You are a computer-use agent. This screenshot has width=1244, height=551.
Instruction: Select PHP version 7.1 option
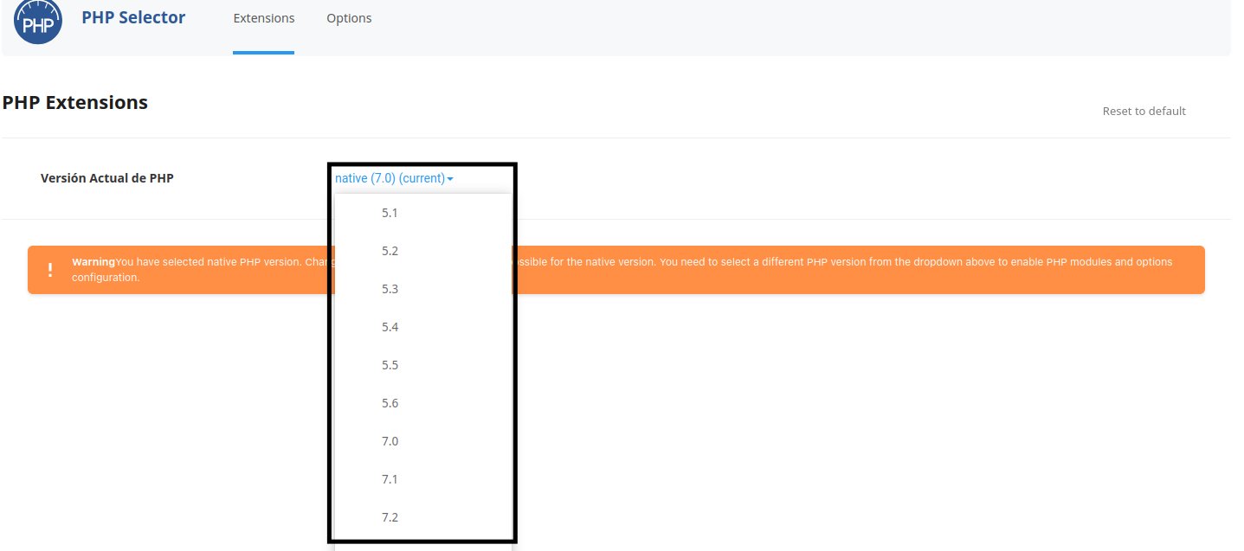[x=423, y=479]
